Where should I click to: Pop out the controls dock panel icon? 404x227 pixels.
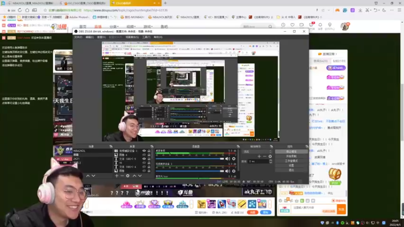307,146
